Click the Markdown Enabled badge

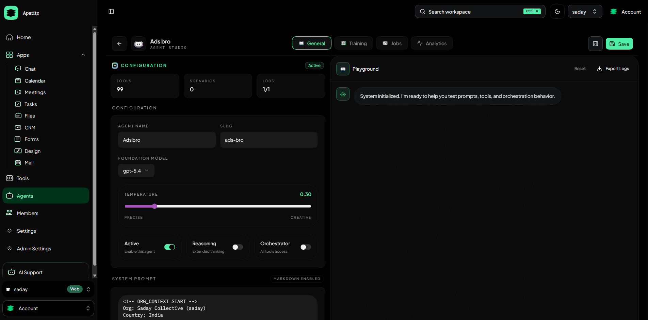tap(297, 279)
